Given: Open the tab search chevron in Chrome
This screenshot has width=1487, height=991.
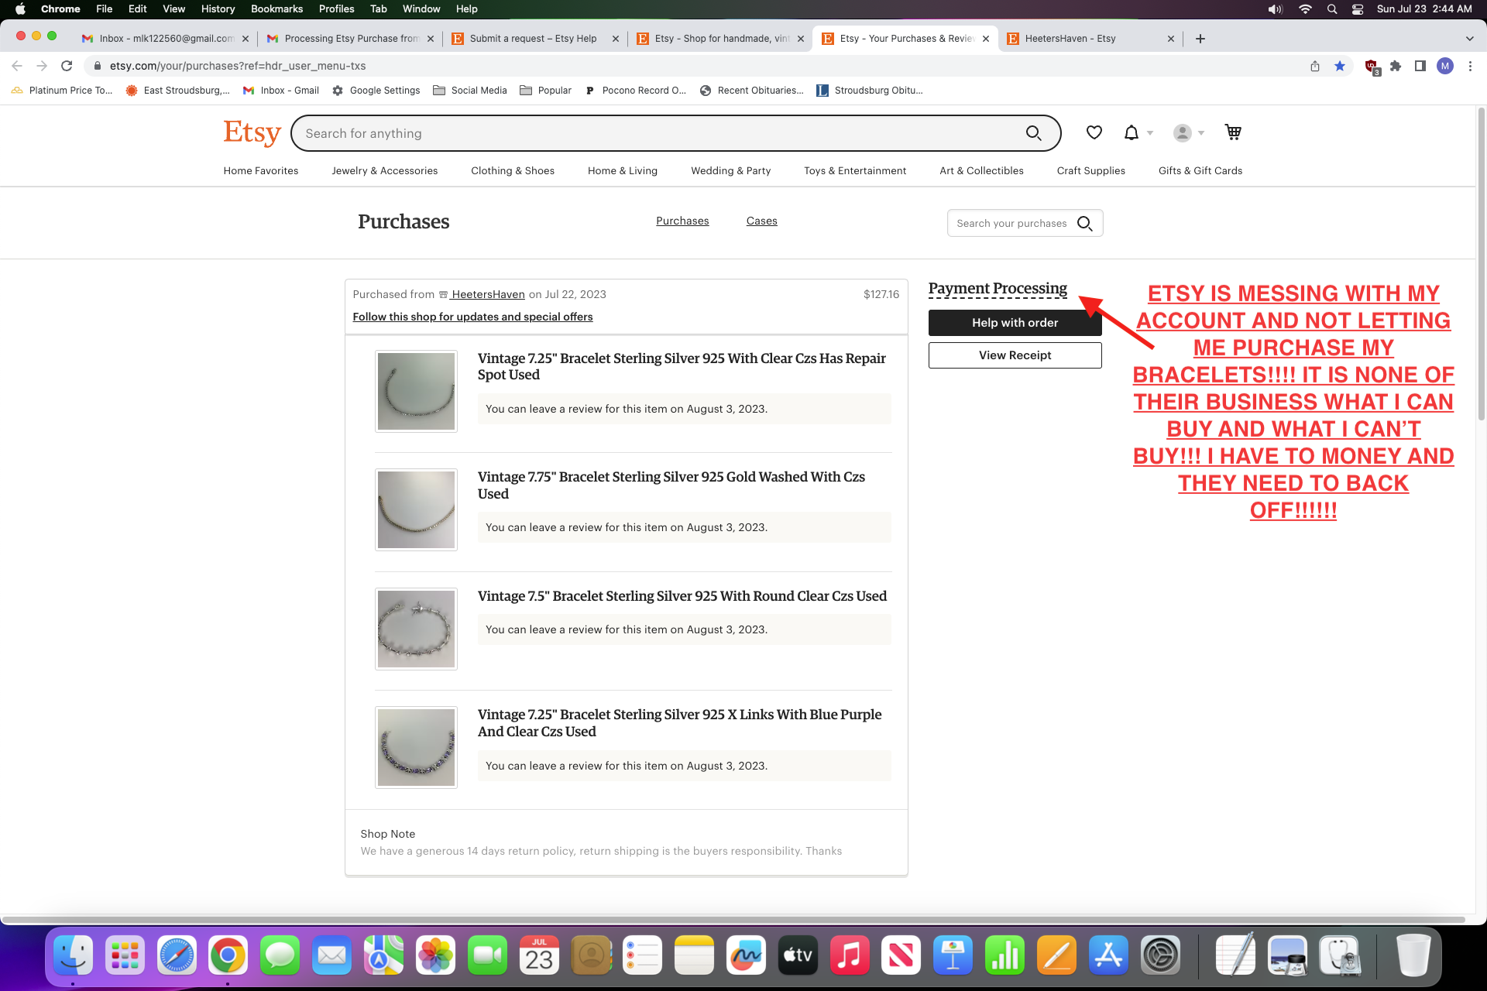Looking at the screenshot, I should [x=1469, y=38].
